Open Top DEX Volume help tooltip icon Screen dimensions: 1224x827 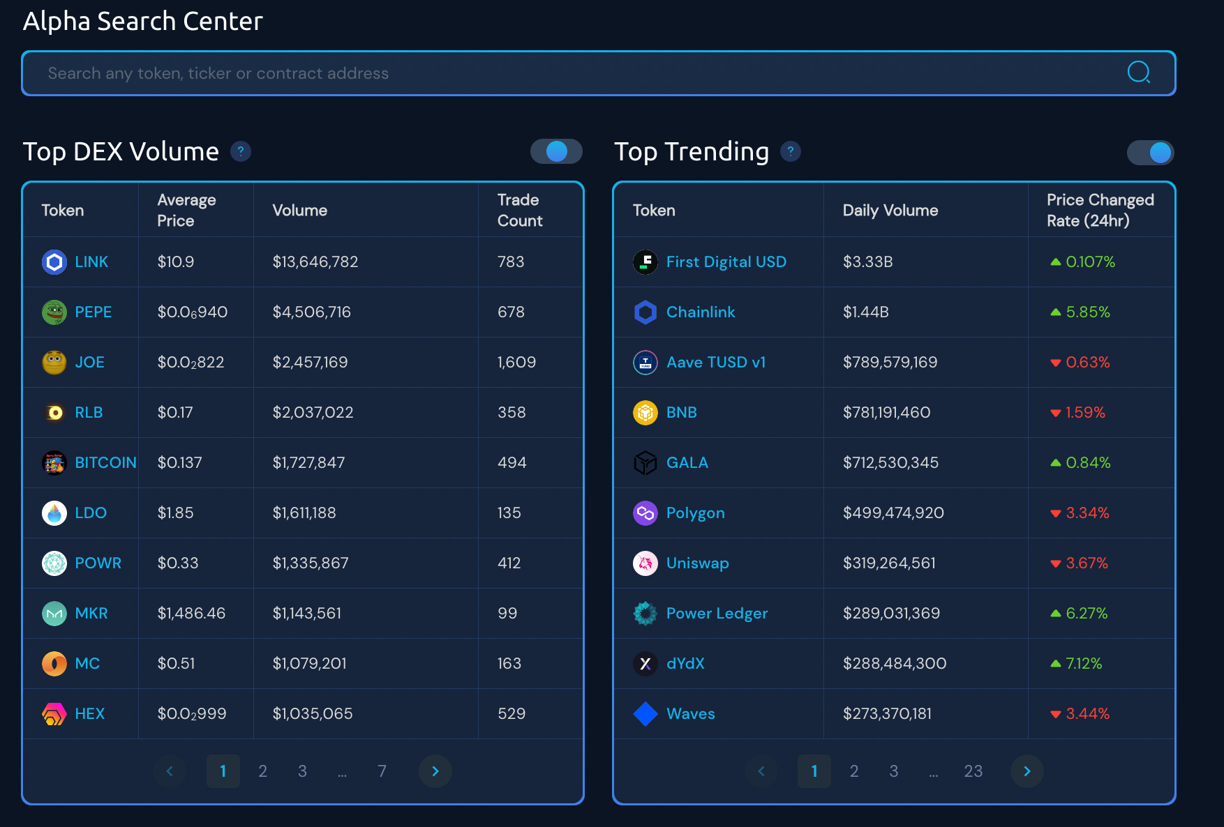(241, 151)
